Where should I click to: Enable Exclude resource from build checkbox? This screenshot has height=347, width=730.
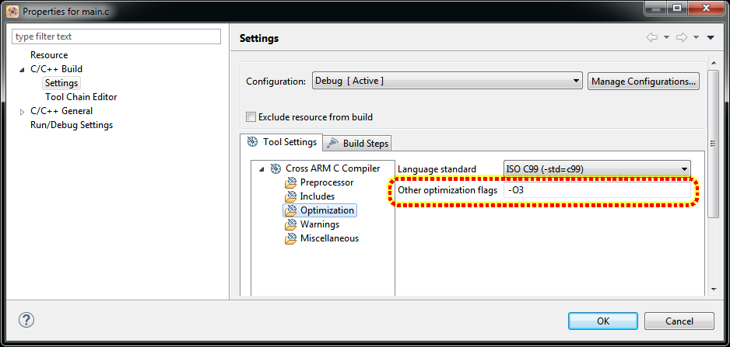pos(251,117)
